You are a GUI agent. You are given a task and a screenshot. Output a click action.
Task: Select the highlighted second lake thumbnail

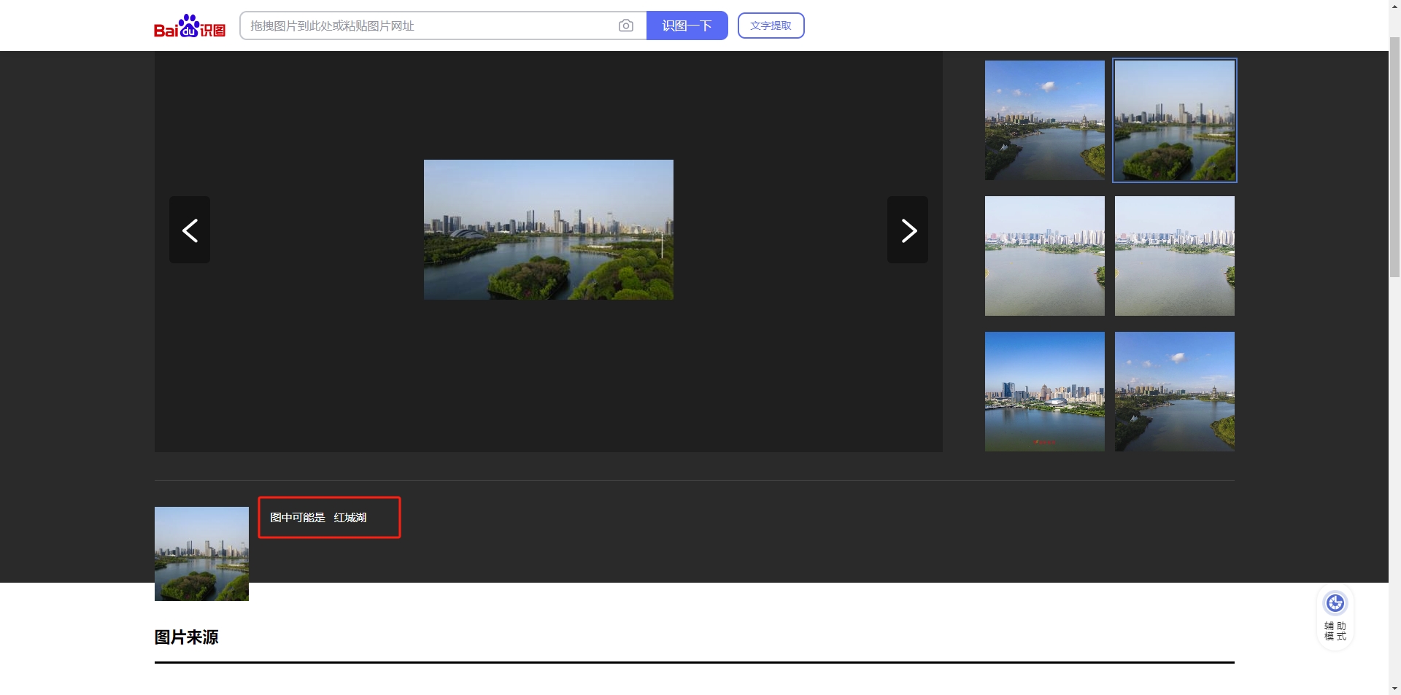point(1174,120)
